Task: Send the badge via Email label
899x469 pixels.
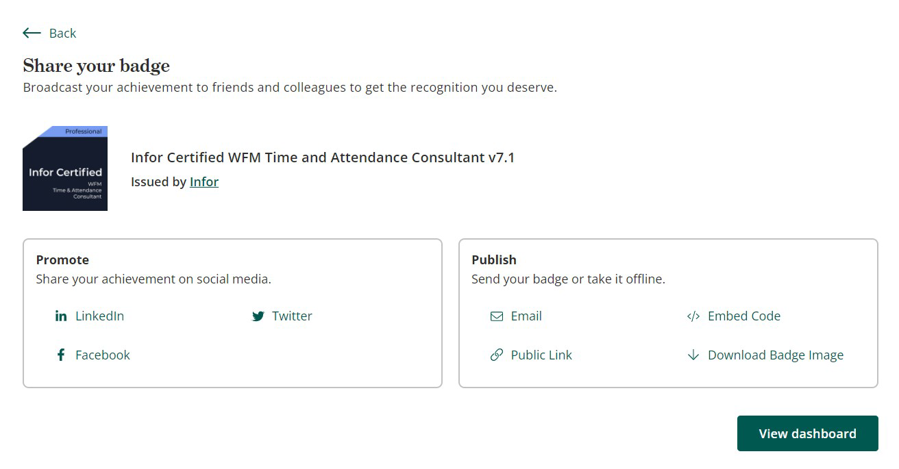Action: 526,316
